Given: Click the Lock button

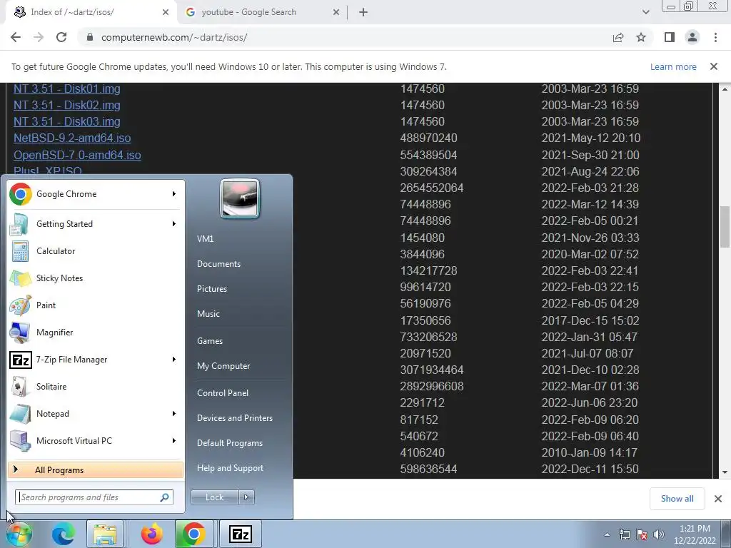Looking at the screenshot, I should 214,497.
